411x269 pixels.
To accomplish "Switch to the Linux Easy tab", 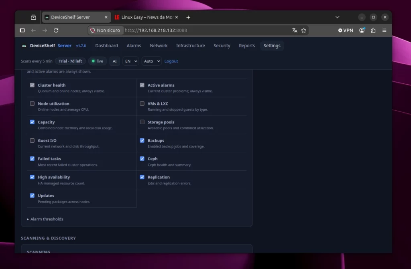I will 147,17.
